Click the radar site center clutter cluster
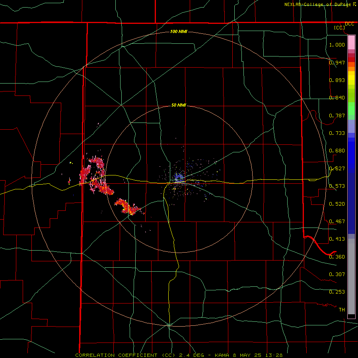This screenshot has width=358, height=358. pyautogui.click(x=179, y=177)
